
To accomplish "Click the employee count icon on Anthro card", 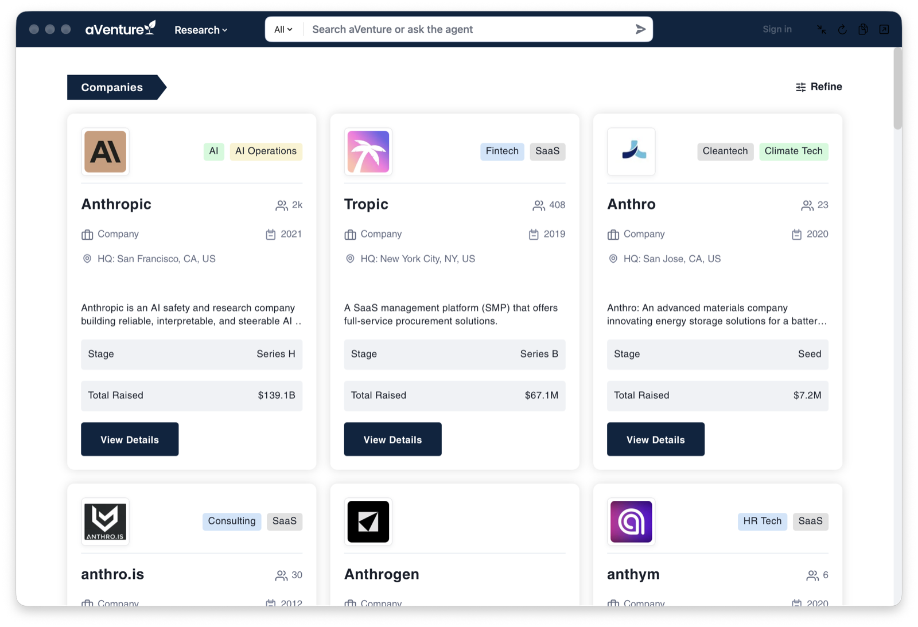I will [807, 205].
